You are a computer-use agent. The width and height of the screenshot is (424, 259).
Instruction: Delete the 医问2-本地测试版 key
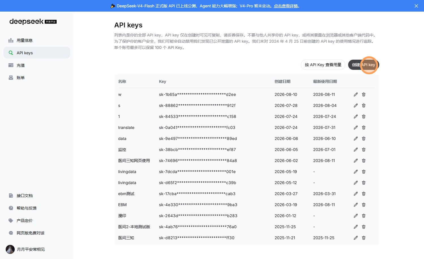[364, 227]
